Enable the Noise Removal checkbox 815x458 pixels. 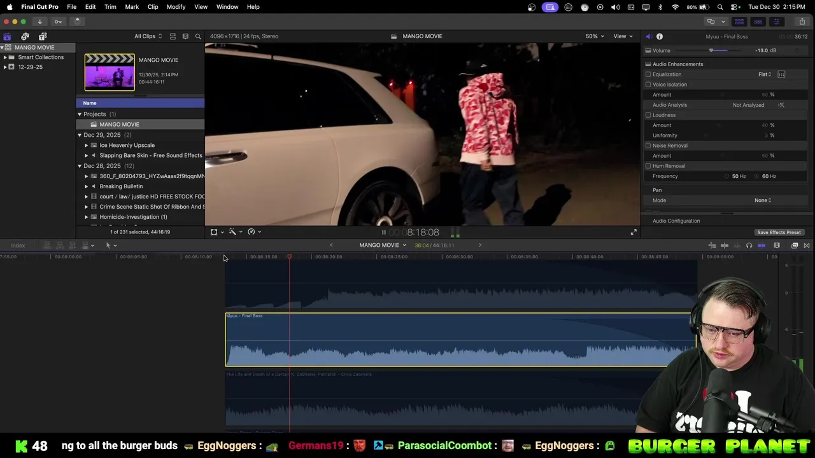pyautogui.click(x=648, y=146)
